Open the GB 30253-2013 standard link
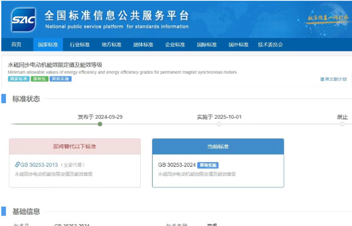This screenshot has height=226, width=352. [x=39, y=165]
